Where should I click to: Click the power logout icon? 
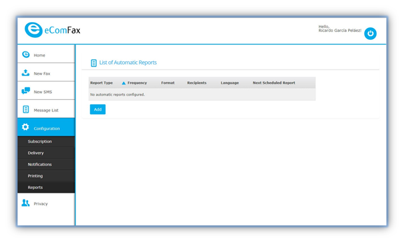click(x=370, y=33)
